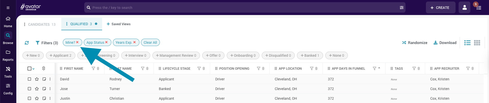This screenshot has width=489, height=103.
Task: Open notifications list with badge 9
Action: pos(479,8)
